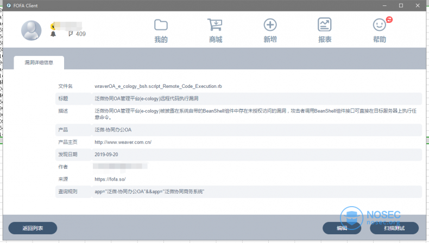Click the 发现日期 field label
The image size is (429, 243).
coord(67,155)
